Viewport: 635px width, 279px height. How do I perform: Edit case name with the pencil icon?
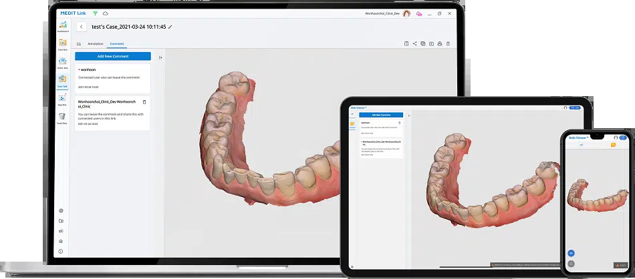[170, 27]
